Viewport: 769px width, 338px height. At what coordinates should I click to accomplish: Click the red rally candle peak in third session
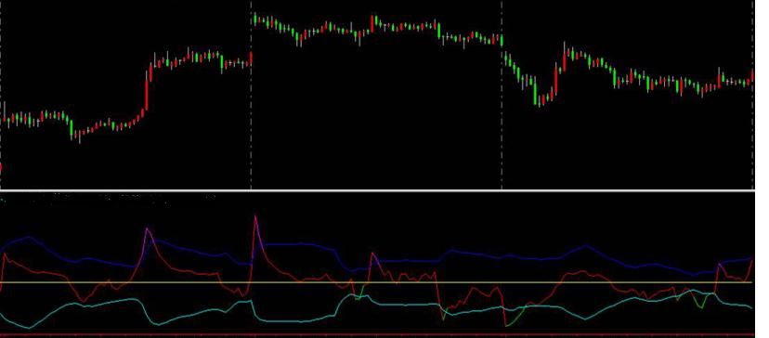(x=565, y=58)
